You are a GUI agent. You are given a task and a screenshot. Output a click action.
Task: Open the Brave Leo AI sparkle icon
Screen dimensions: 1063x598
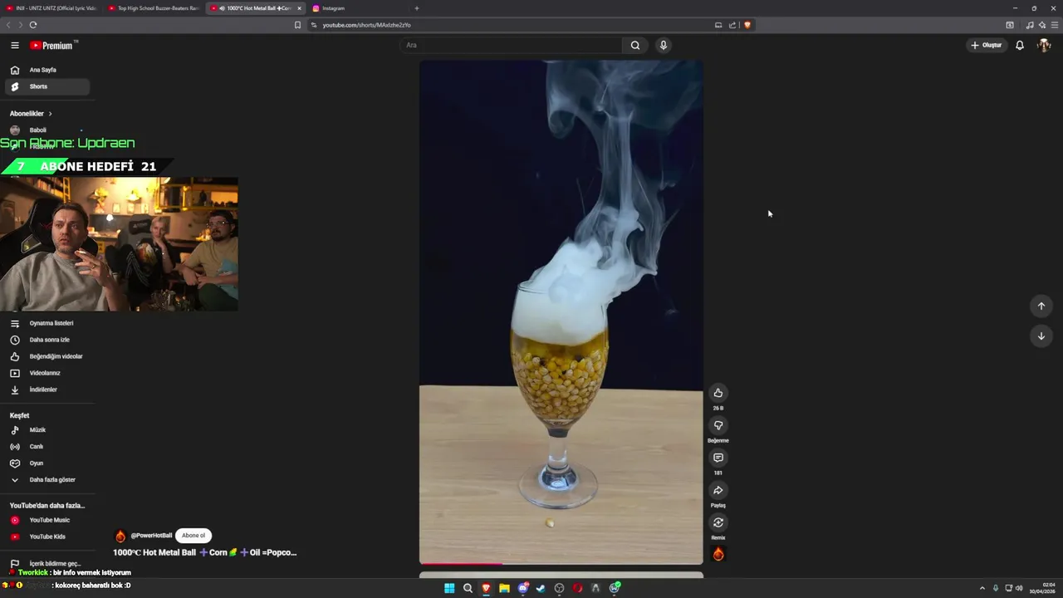coord(1042,25)
